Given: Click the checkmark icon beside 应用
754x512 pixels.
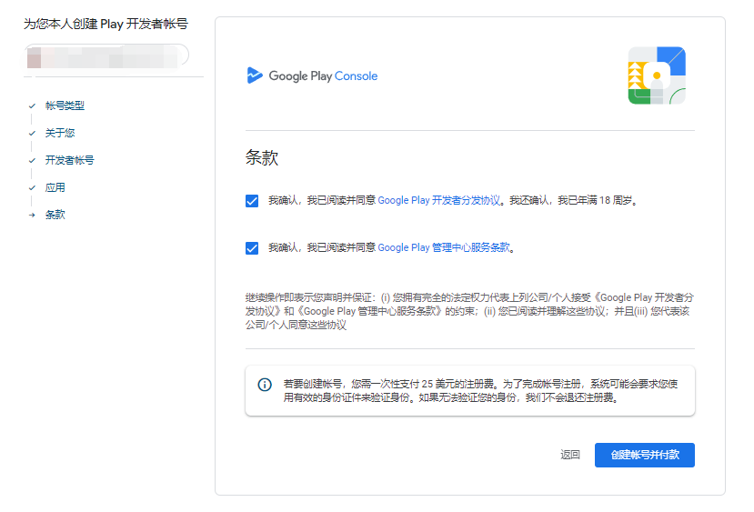Looking at the screenshot, I should coord(32,188).
